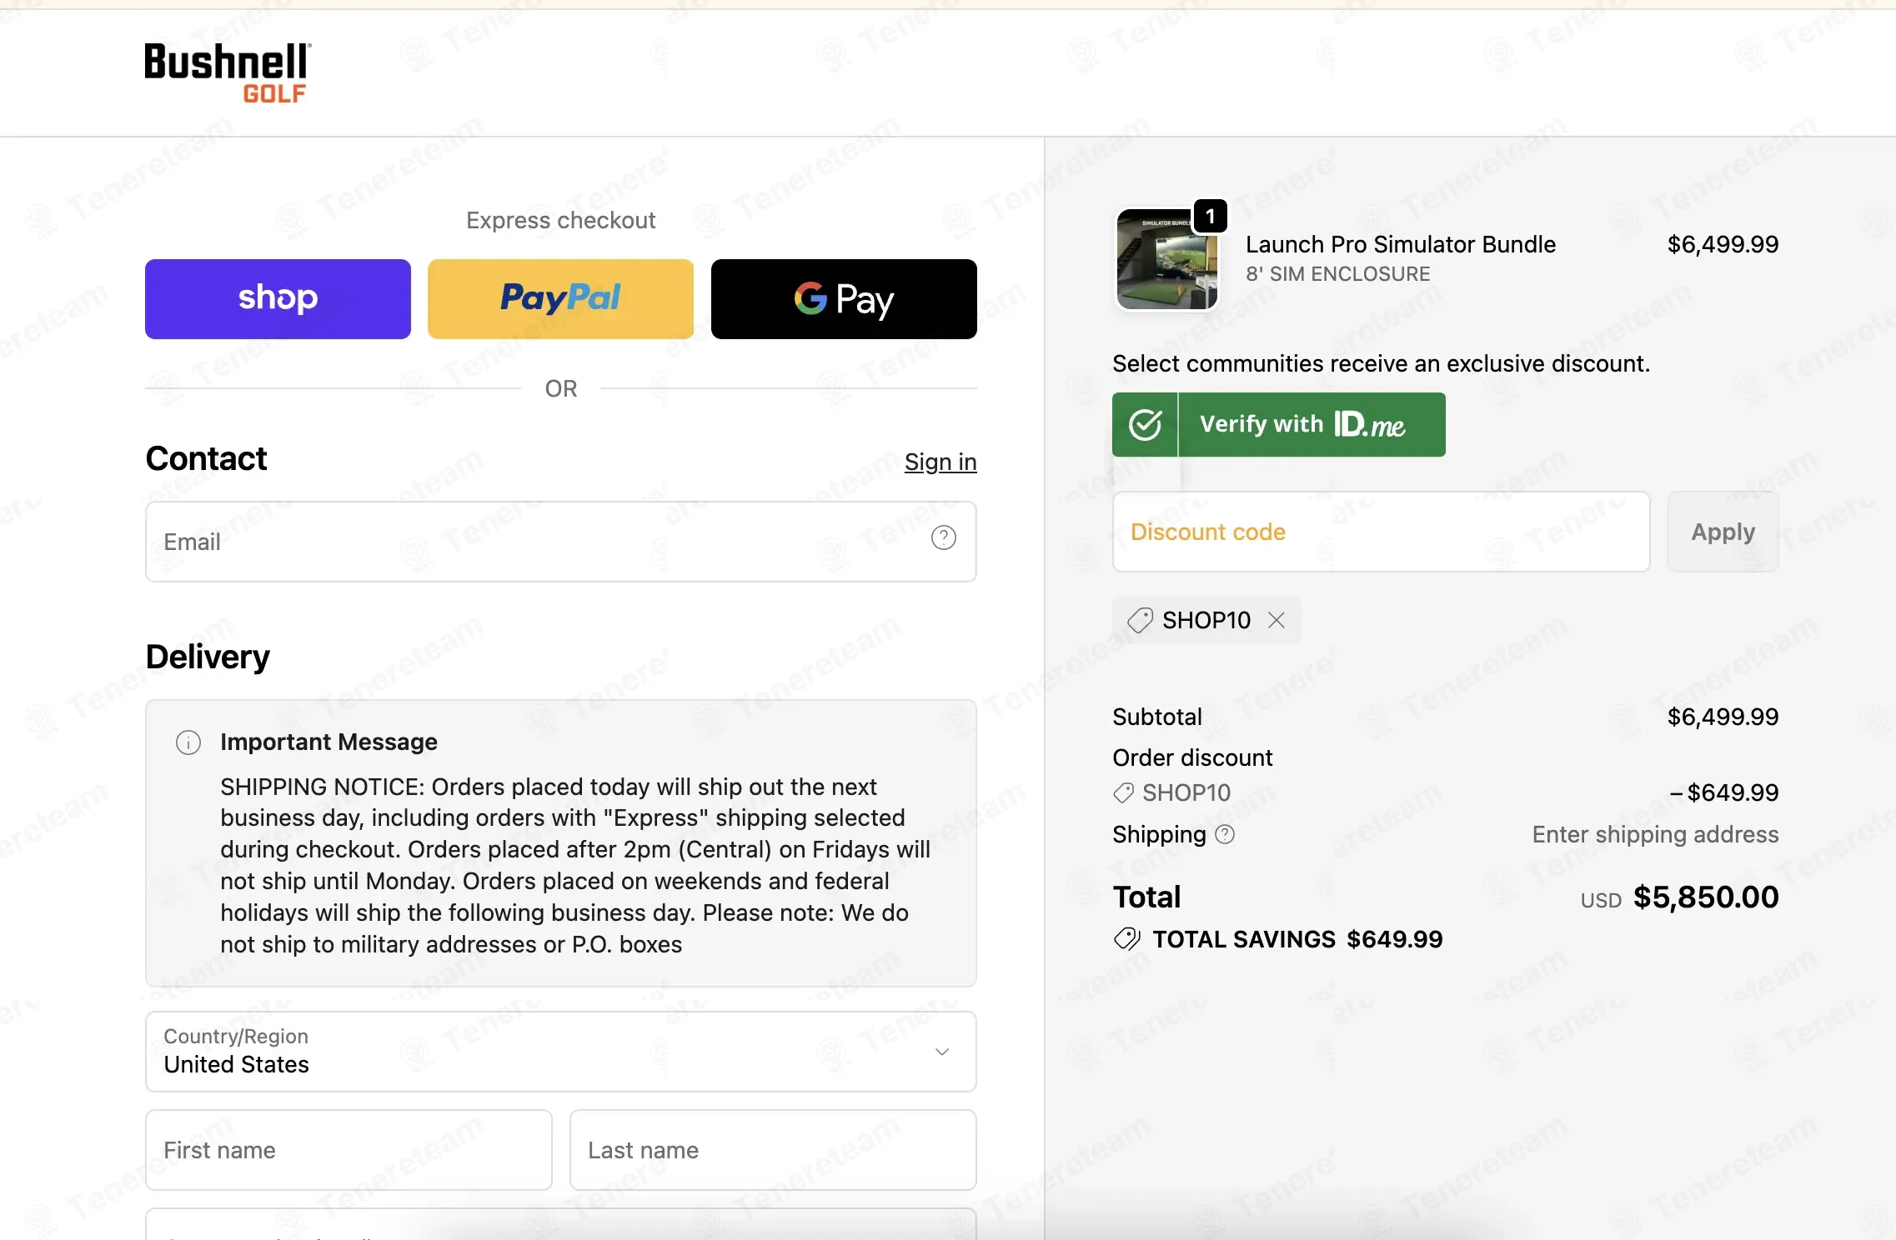1896x1240 pixels.
Task: Click the '8' SIM ENCLOSURE' variant text
Action: [1337, 274]
